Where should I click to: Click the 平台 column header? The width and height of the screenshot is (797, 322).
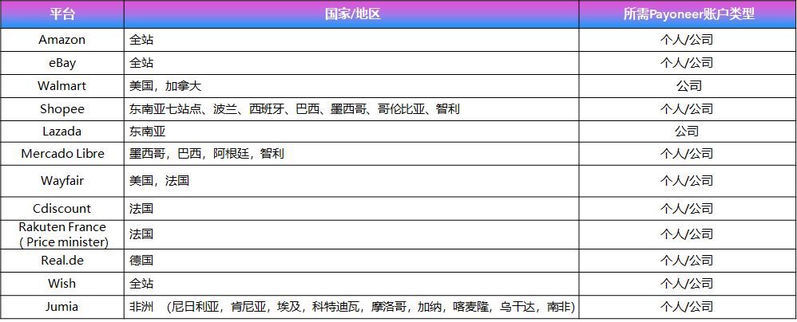(62, 14)
